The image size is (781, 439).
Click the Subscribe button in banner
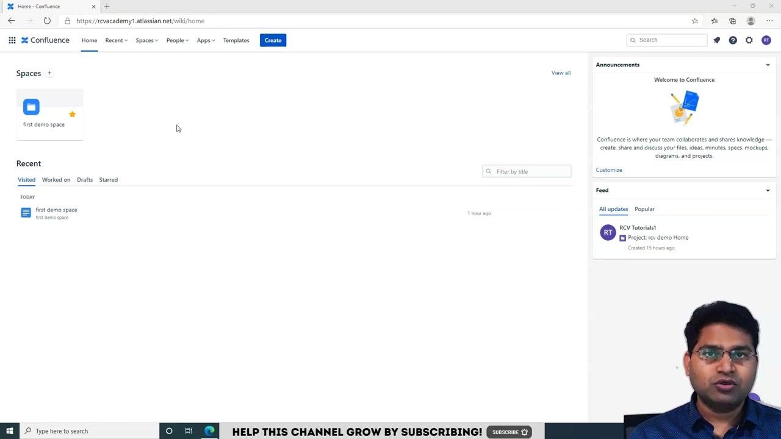509,432
